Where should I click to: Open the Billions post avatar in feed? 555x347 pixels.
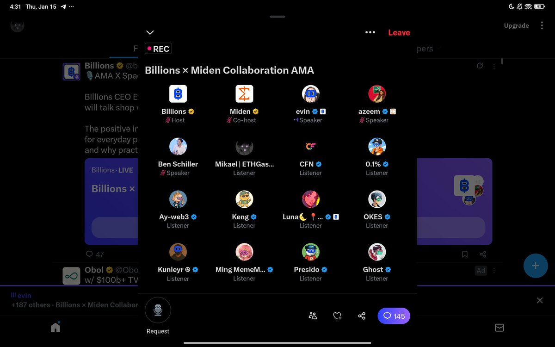click(71, 72)
